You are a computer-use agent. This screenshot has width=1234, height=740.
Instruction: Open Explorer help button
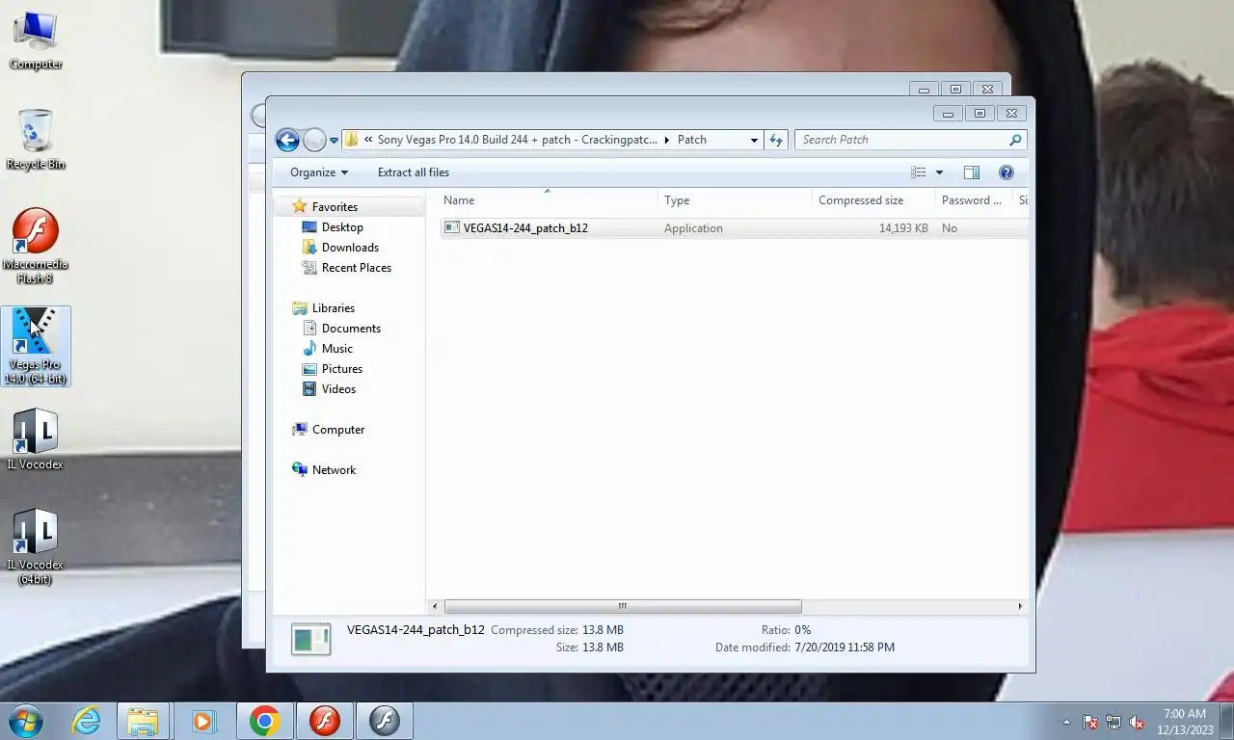pyautogui.click(x=1006, y=172)
